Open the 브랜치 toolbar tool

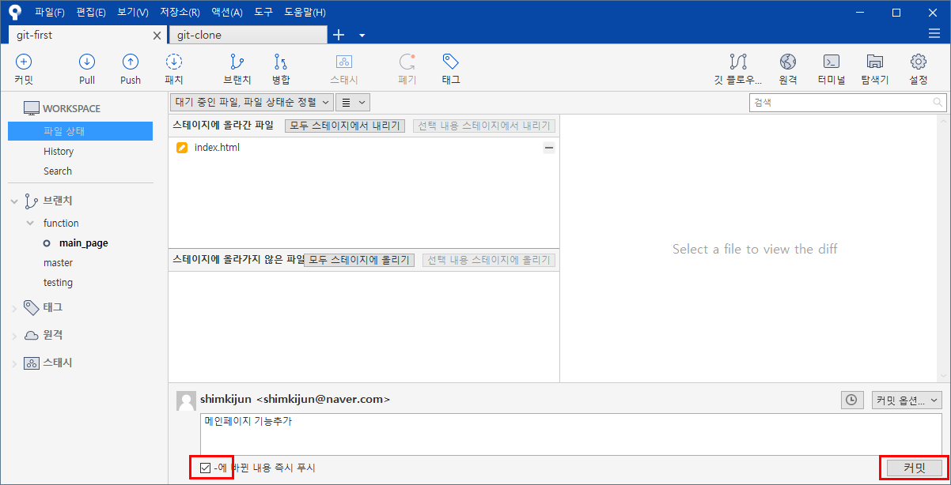click(x=237, y=62)
